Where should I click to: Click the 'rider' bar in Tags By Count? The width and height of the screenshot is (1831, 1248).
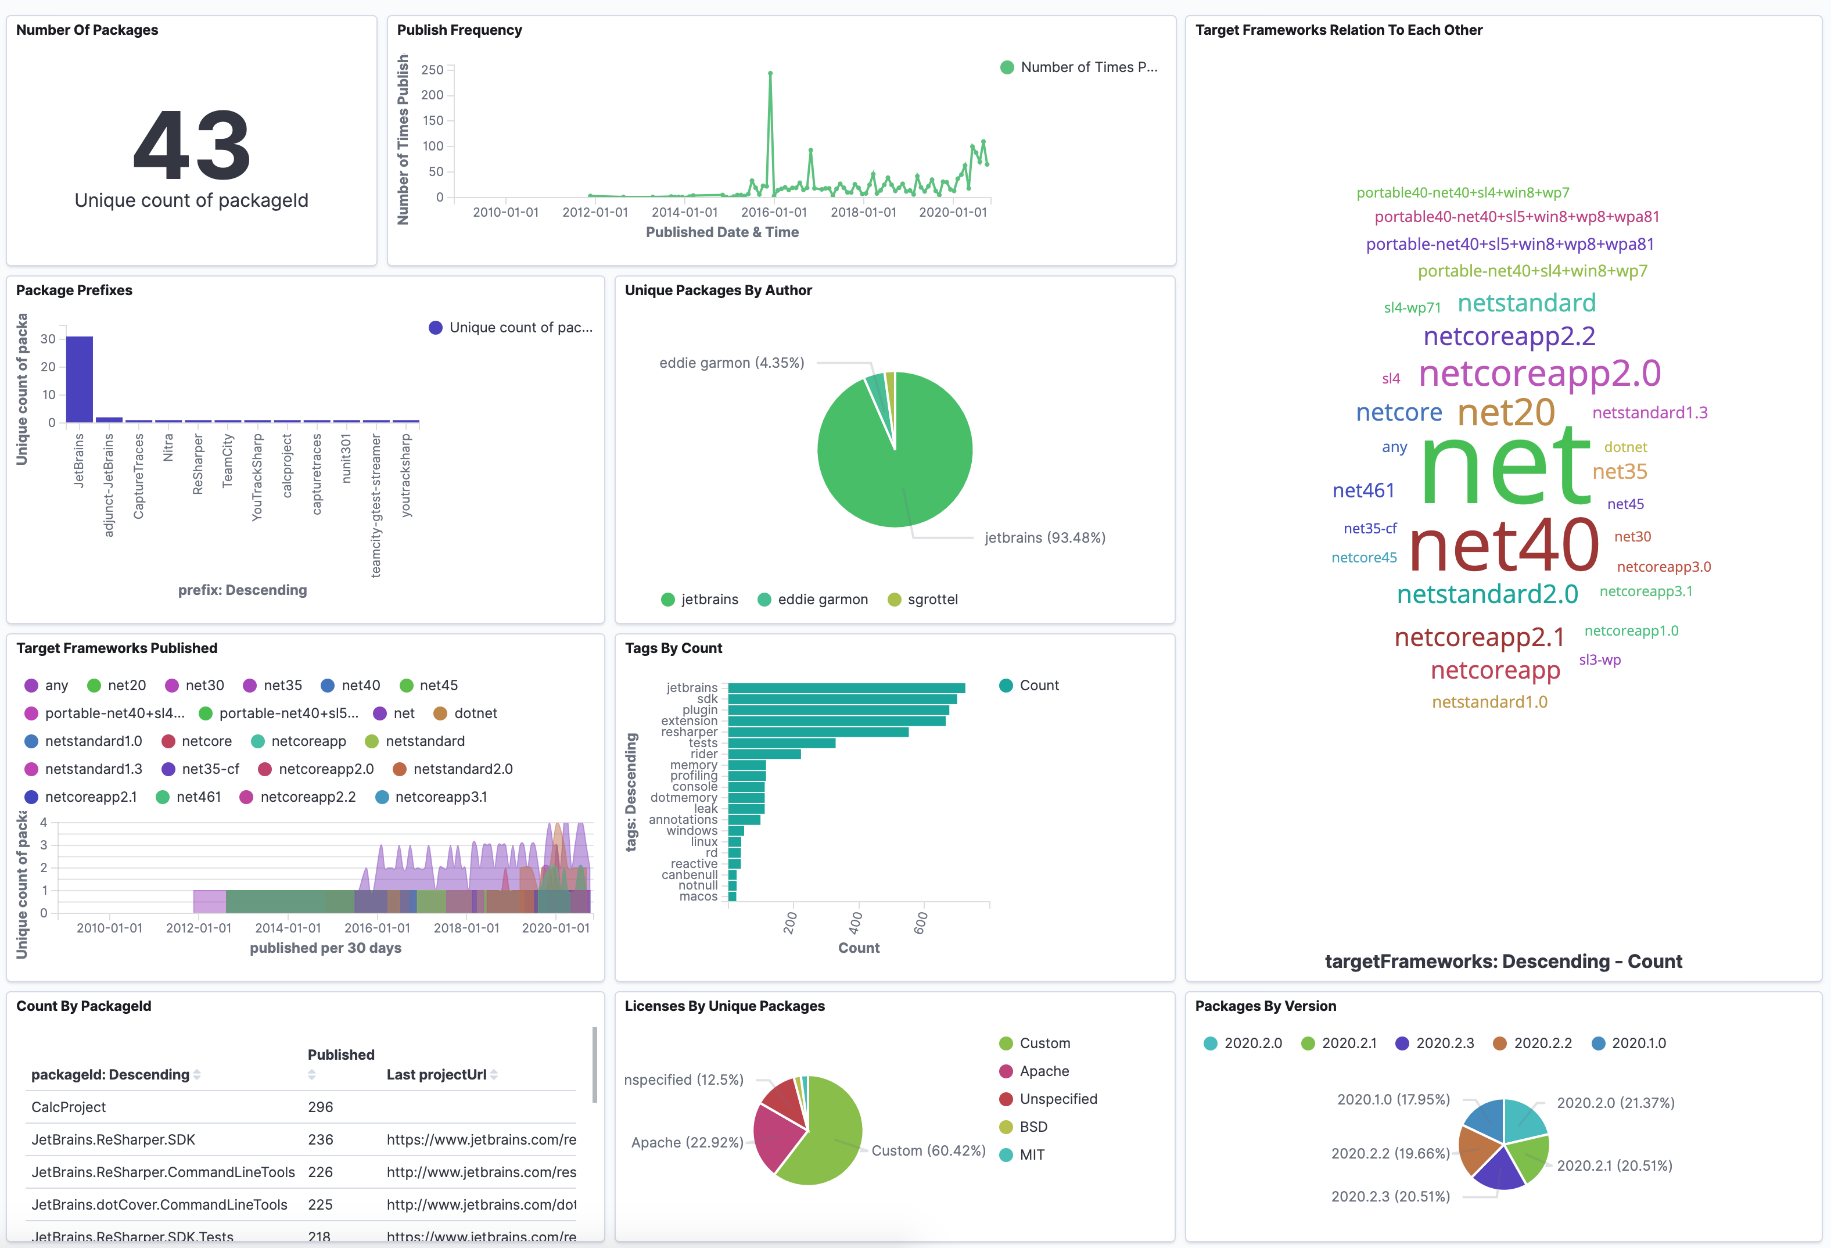(x=764, y=755)
